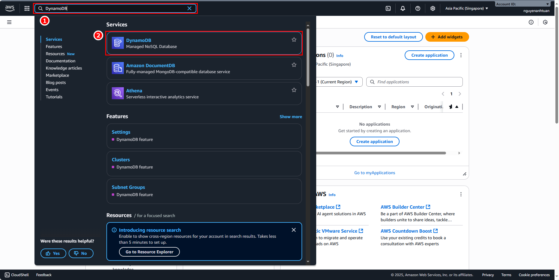559x280 pixels.
Task: Open the notifications bell
Action: [403, 8]
